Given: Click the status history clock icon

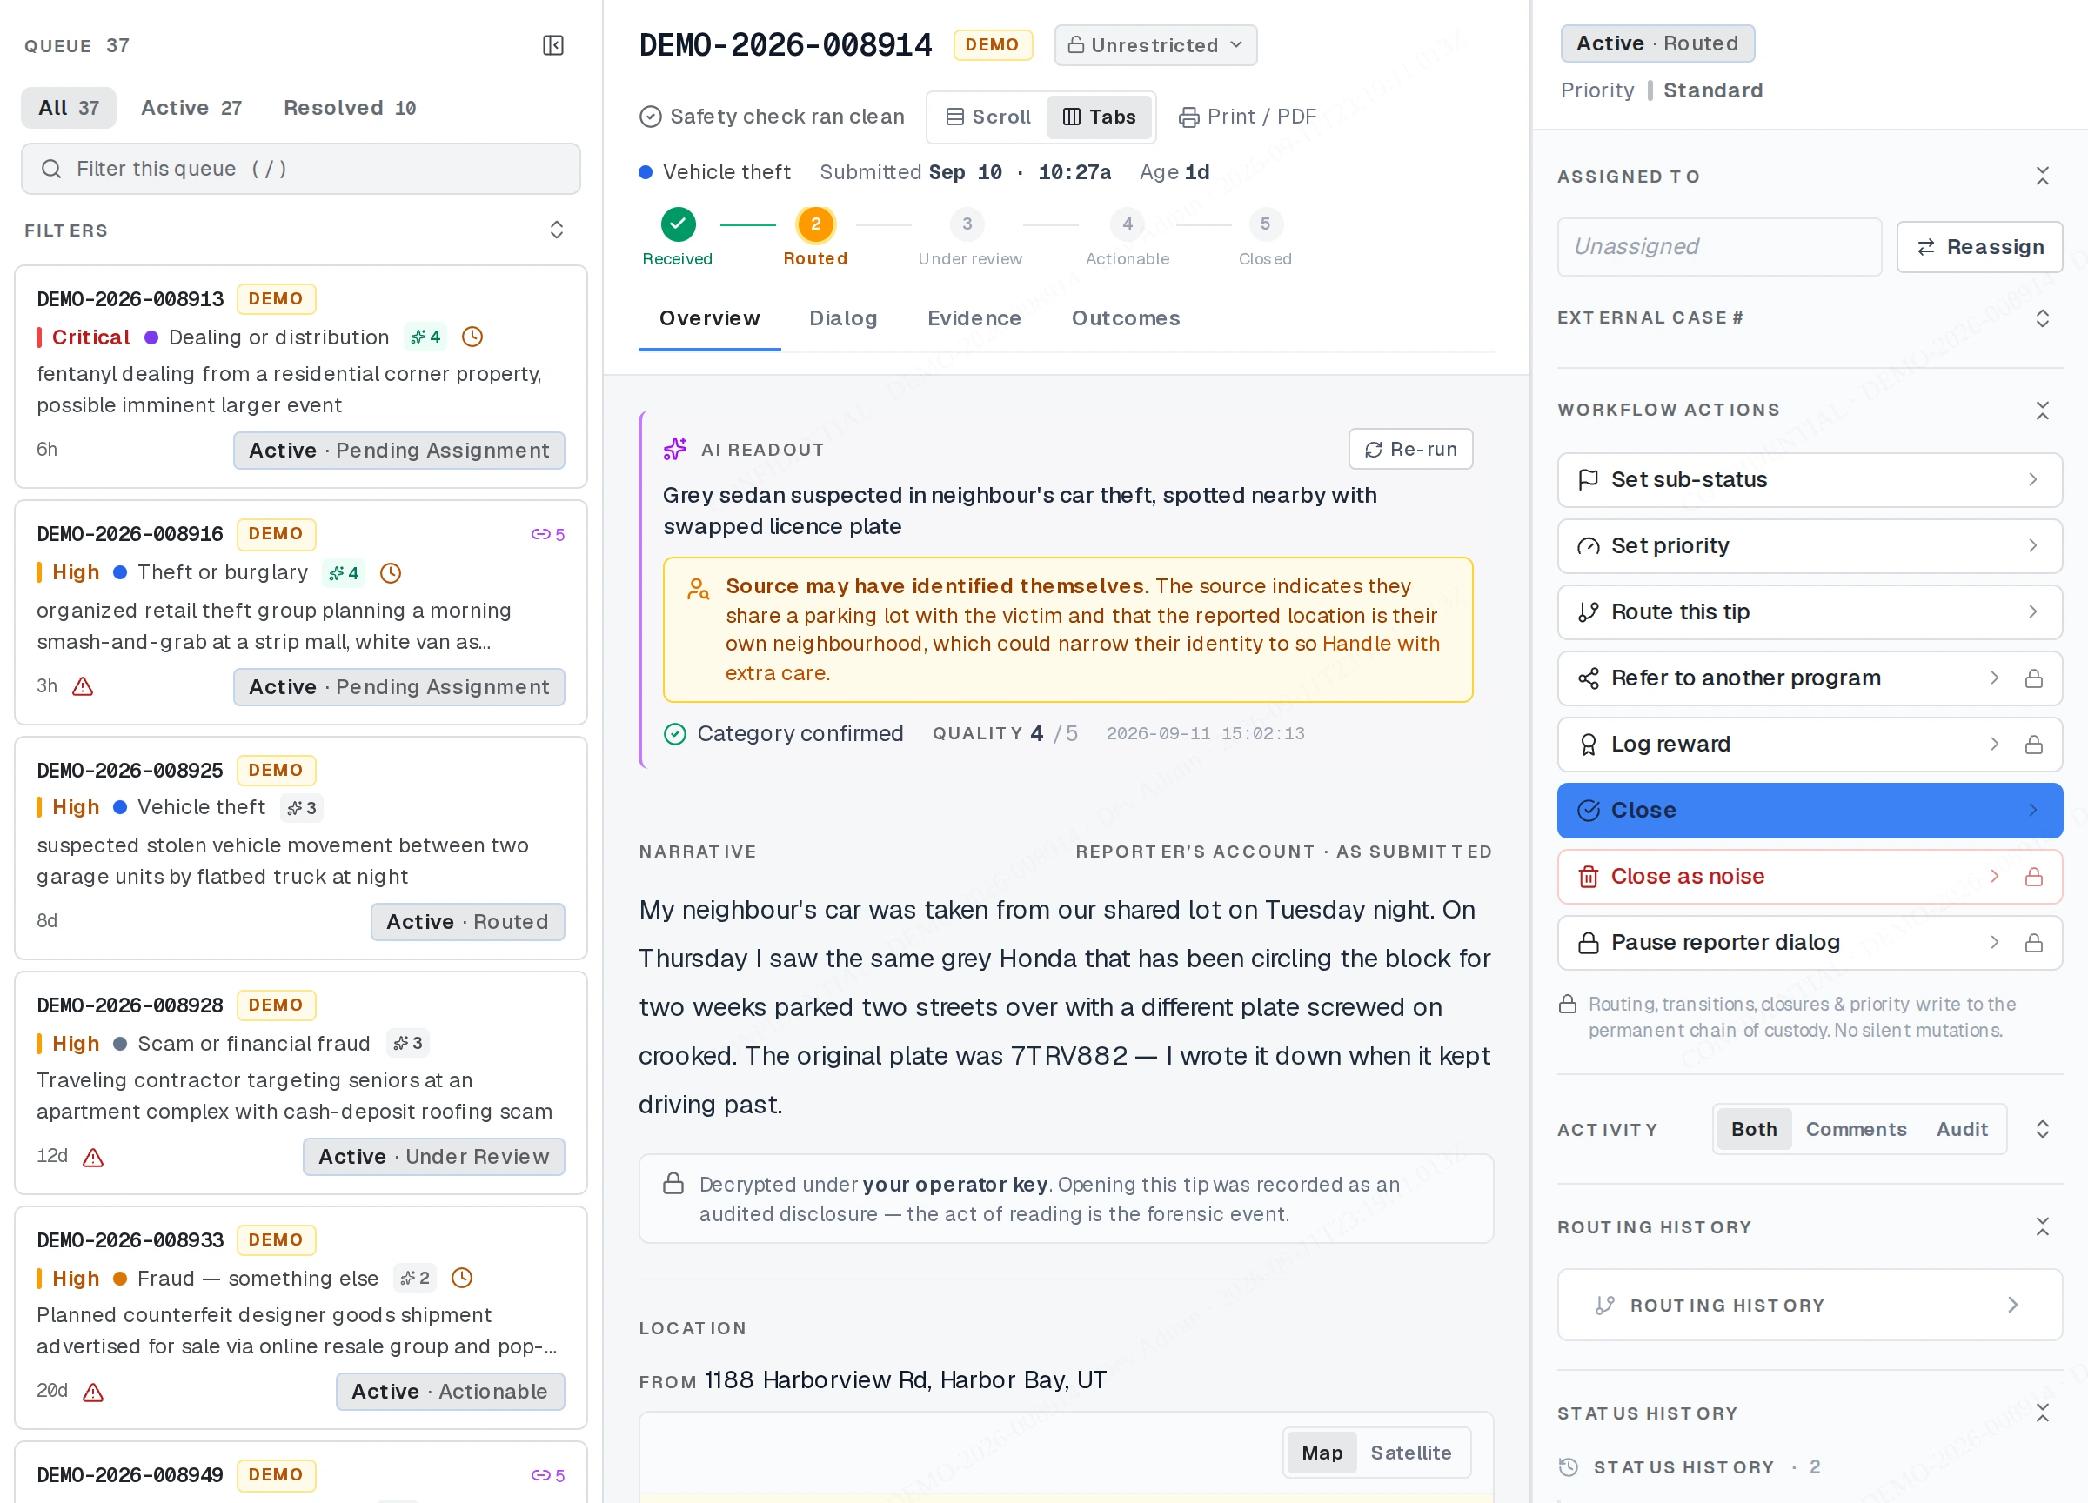Looking at the screenshot, I should pyautogui.click(x=1569, y=1467).
